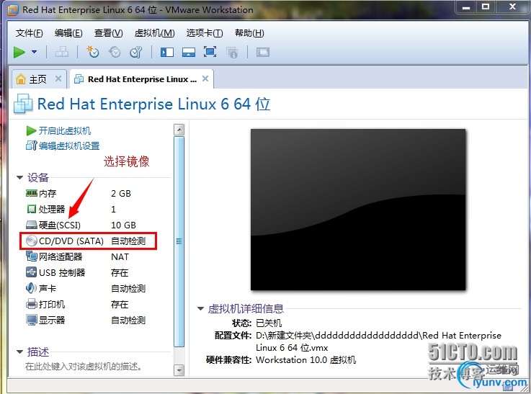Click the thumbnail bar view icon
This screenshot has width=531, height=394.
point(189,52)
